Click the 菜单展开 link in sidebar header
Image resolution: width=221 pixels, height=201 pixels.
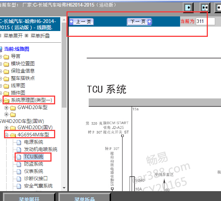[x=13, y=36]
